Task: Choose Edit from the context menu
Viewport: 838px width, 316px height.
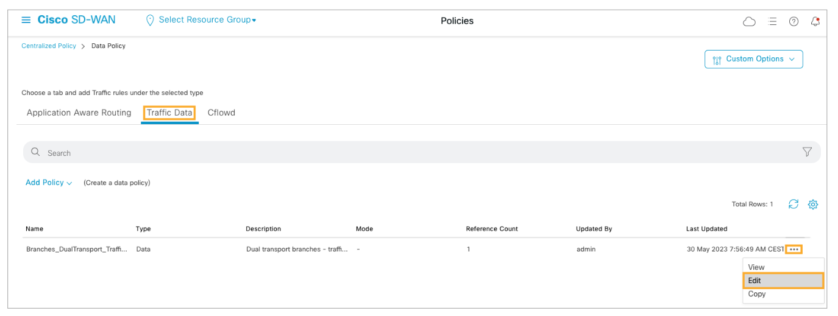Action: [783, 281]
